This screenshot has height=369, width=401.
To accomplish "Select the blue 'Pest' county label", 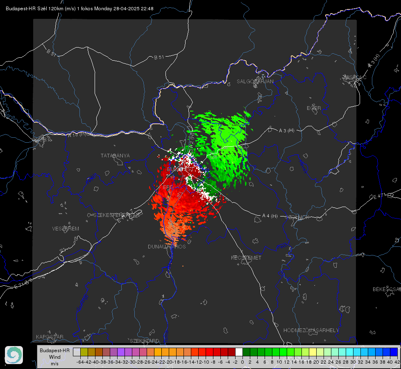I will [x=282, y=247].
